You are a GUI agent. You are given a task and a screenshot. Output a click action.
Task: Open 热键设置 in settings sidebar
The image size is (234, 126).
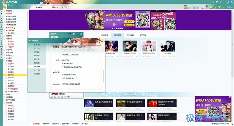[37, 63]
